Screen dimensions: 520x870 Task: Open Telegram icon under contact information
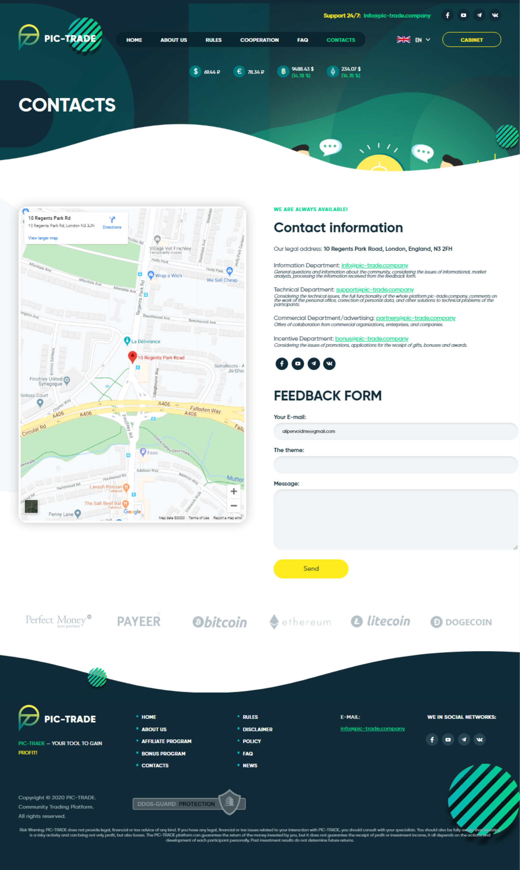click(314, 364)
